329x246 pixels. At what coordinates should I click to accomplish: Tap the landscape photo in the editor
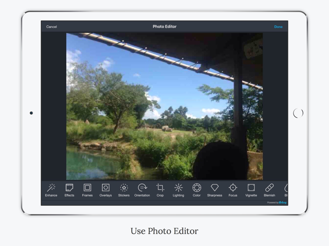(164, 106)
